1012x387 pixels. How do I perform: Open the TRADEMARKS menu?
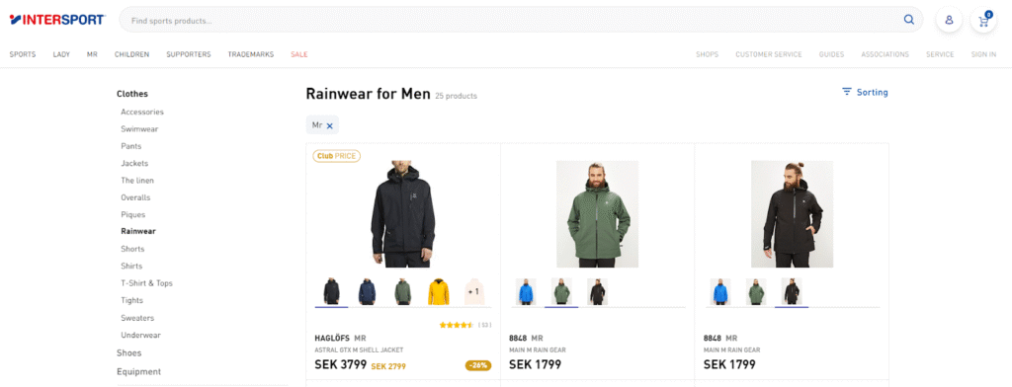click(x=250, y=55)
